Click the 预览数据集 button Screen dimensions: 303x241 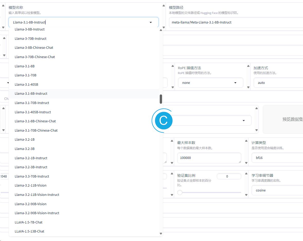point(283,119)
